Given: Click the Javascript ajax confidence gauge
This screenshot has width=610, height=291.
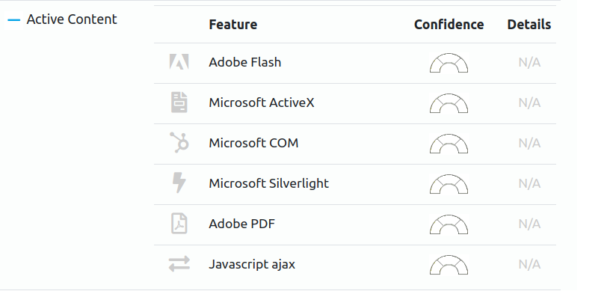Looking at the screenshot, I should tap(449, 265).
